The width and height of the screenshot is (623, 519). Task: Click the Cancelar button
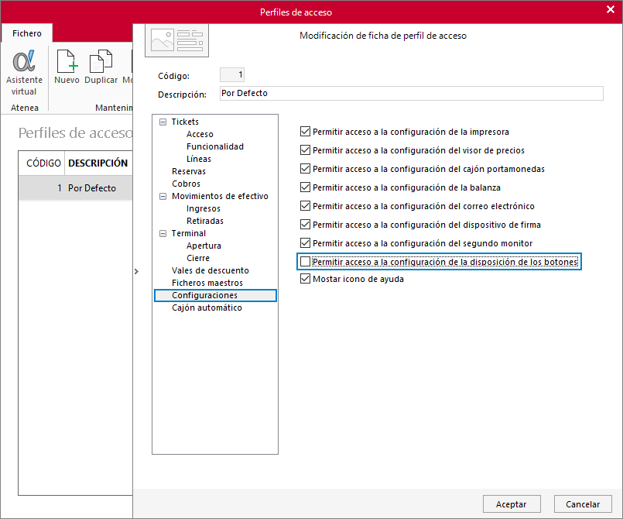coord(583,504)
